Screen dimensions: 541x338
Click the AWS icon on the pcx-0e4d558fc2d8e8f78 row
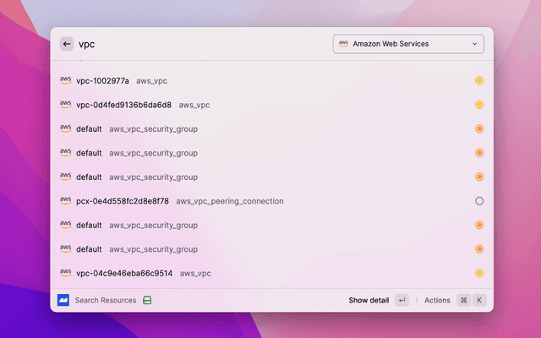pyautogui.click(x=65, y=201)
